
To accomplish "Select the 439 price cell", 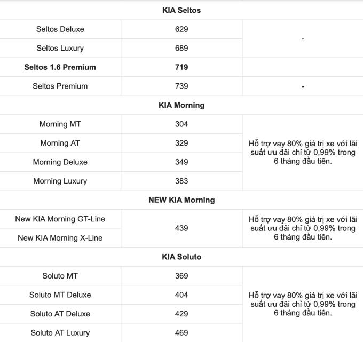I will click(x=181, y=228).
